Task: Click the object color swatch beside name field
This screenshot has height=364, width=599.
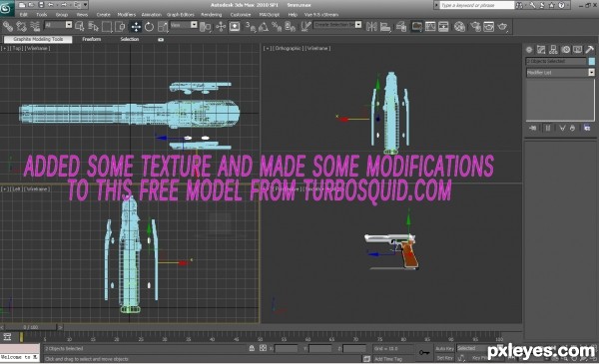Action: (592, 61)
